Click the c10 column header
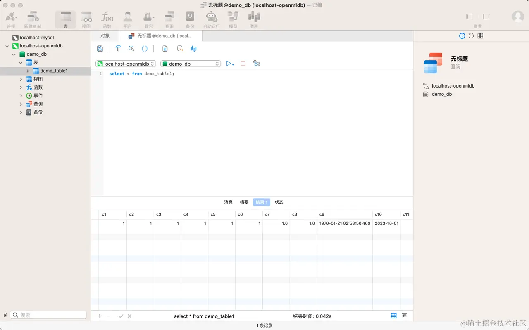Viewport: 529px width, 330px height. pos(386,214)
